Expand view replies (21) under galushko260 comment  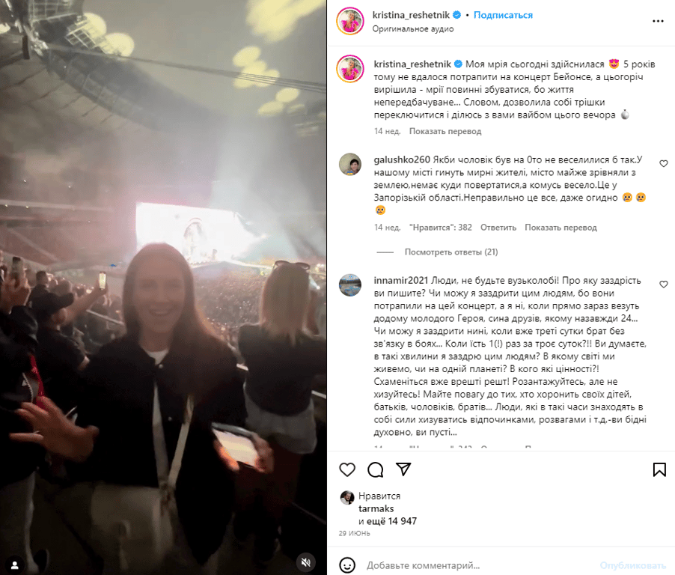point(451,252)
